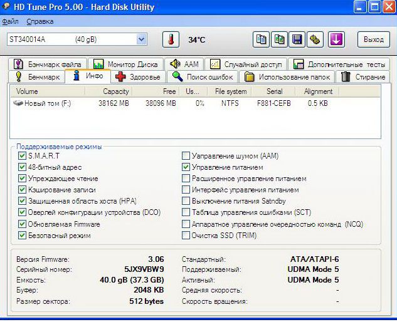Toggle Выключение питания Satndby checkbox
The height and width of the screenshot is (322, 397).
pyautogui.click(x=186, y=201)
